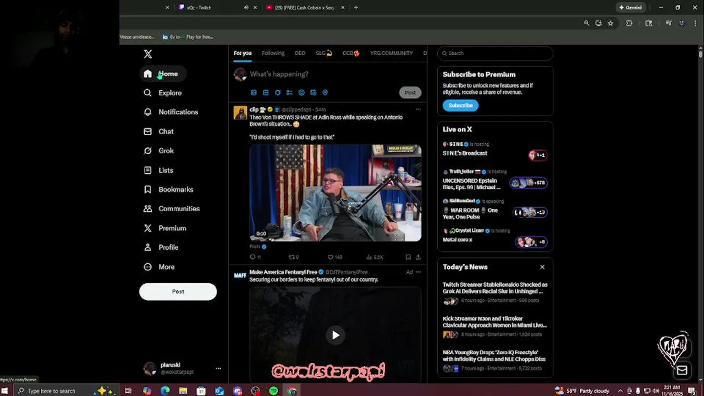Join WAR ROOM One Year live space
The height and width of the screenshot is (396, 704).
(495, 210)
